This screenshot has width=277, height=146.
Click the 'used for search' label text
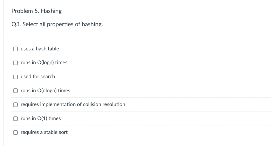point(38,76)
